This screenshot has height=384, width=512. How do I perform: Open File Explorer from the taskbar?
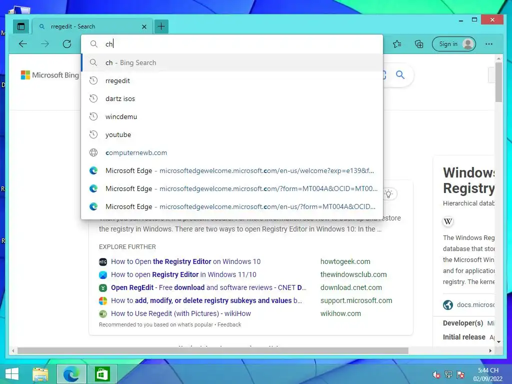click(40, 374)
